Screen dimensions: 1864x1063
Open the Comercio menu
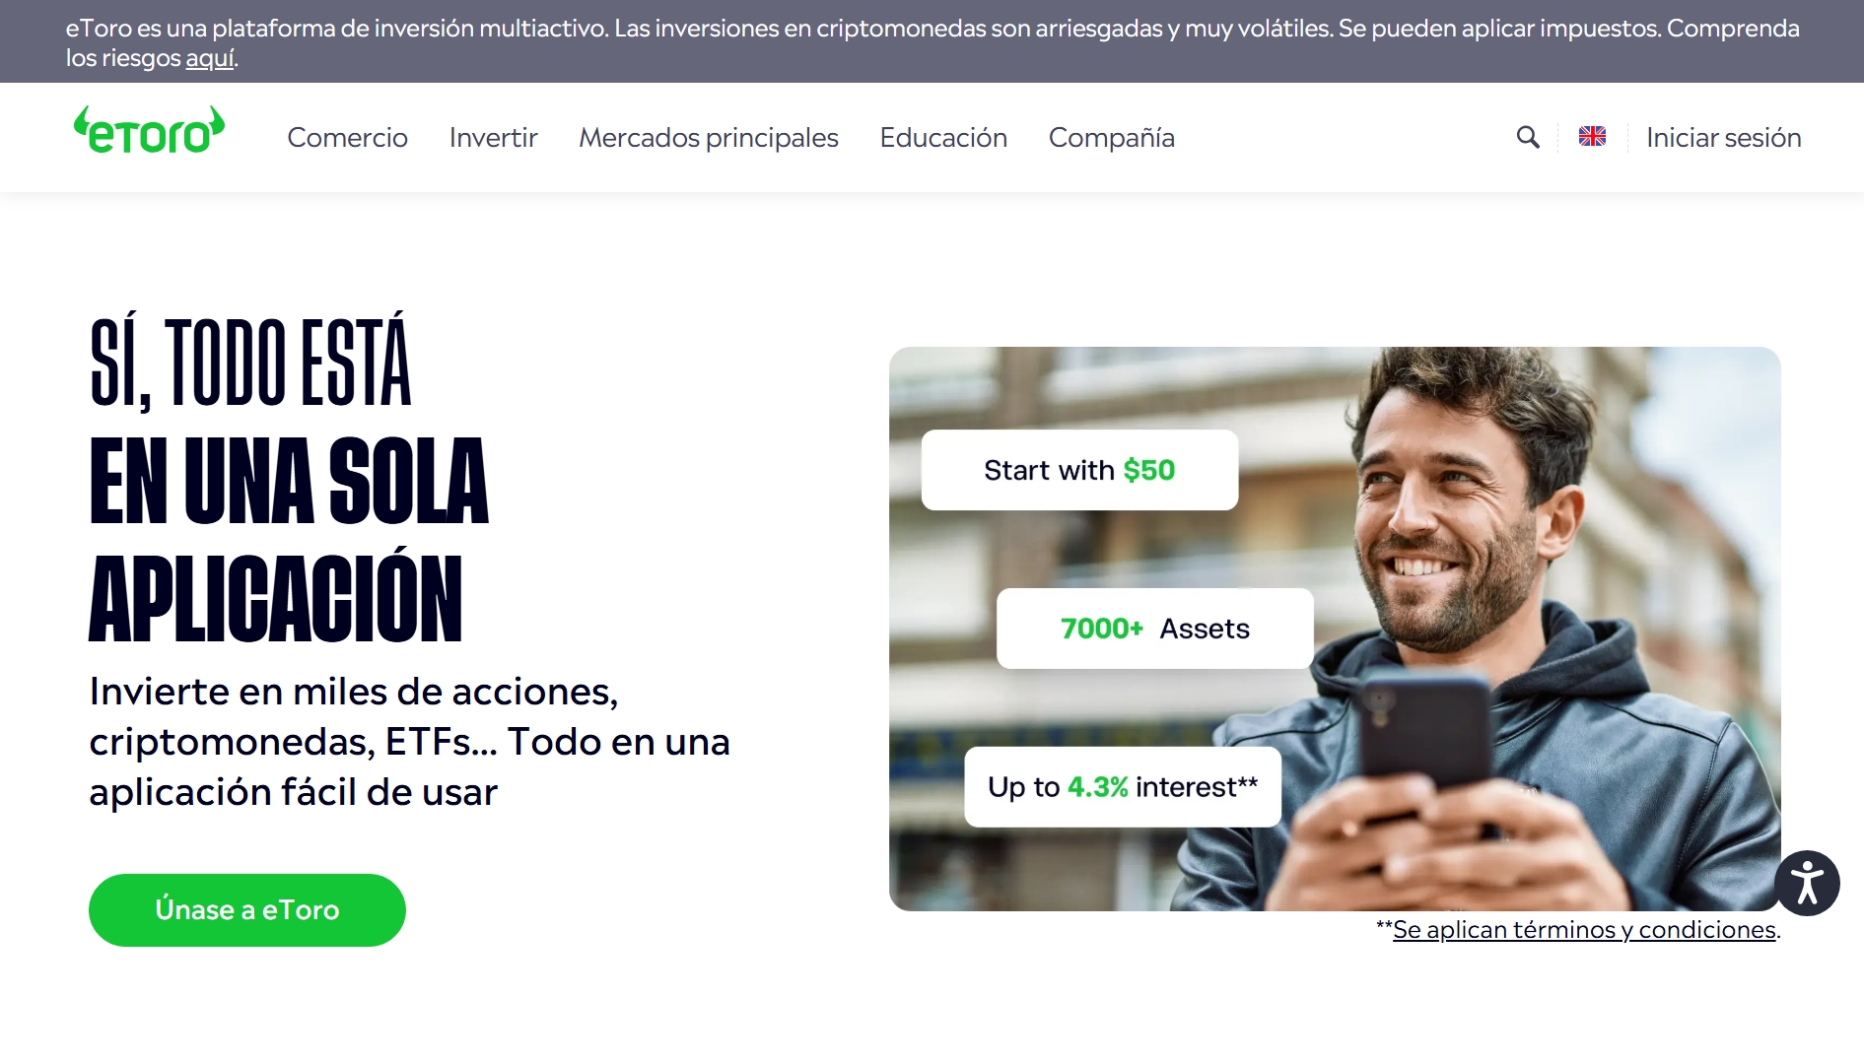click(347, 137)
